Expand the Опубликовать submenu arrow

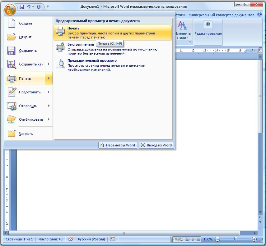tap(49, 119)
